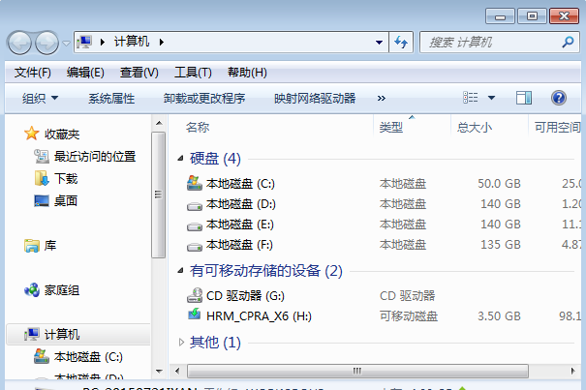Select the HRM_CPRA_X6 (H:) drive icon
Screen dimensions: 586x390
click(x=195, y=315)
